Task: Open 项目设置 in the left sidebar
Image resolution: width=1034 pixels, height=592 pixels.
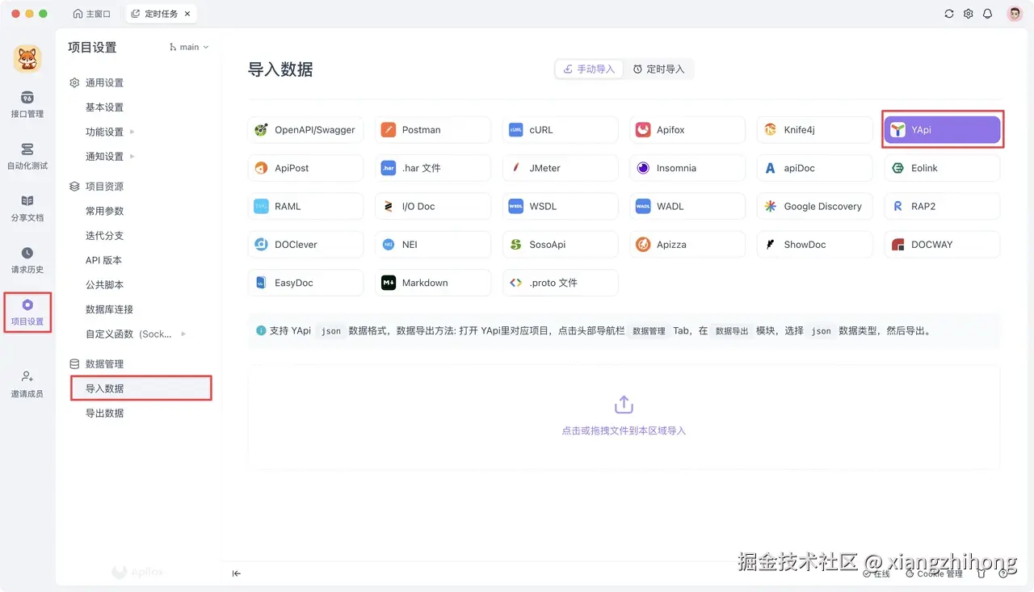Action: point(27,313)
